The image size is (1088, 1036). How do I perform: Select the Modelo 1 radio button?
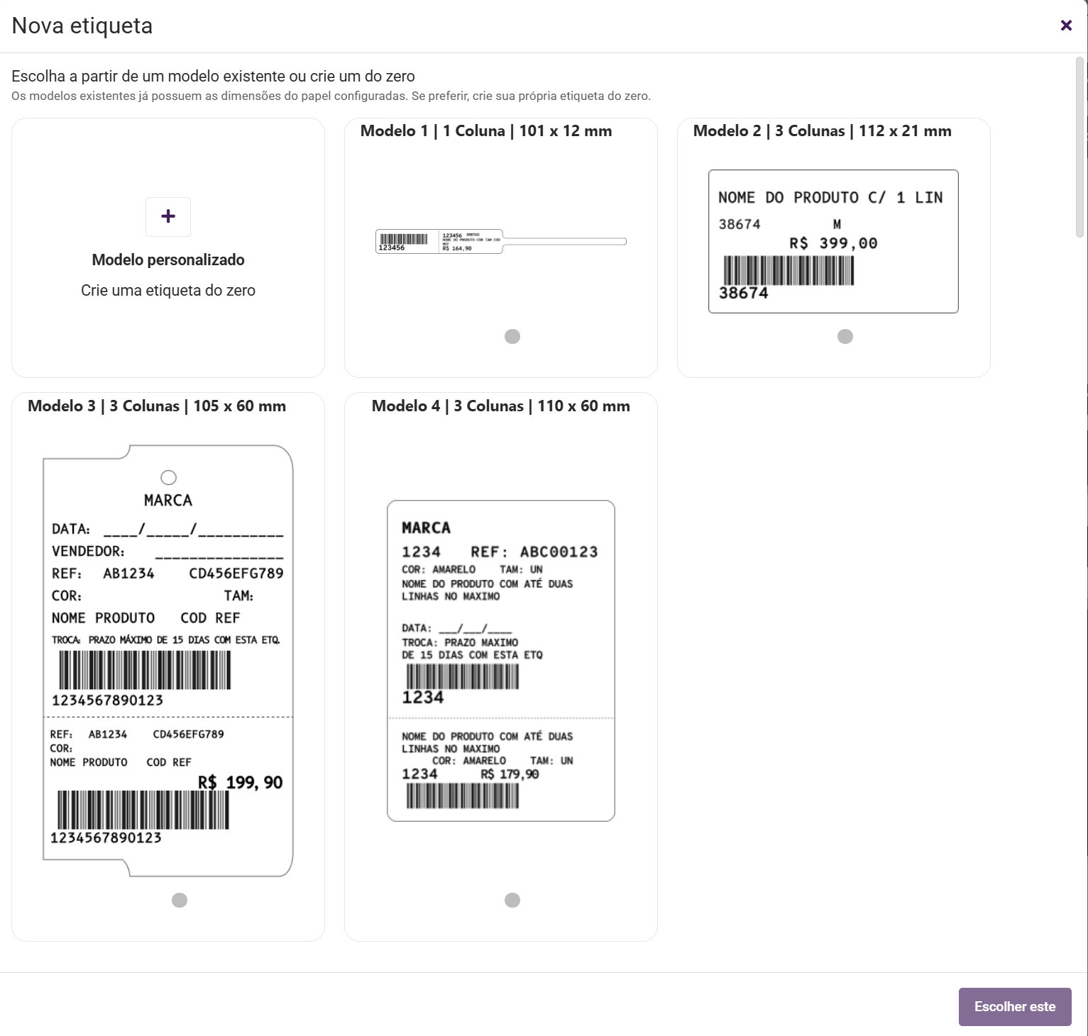tap(512, 336)
